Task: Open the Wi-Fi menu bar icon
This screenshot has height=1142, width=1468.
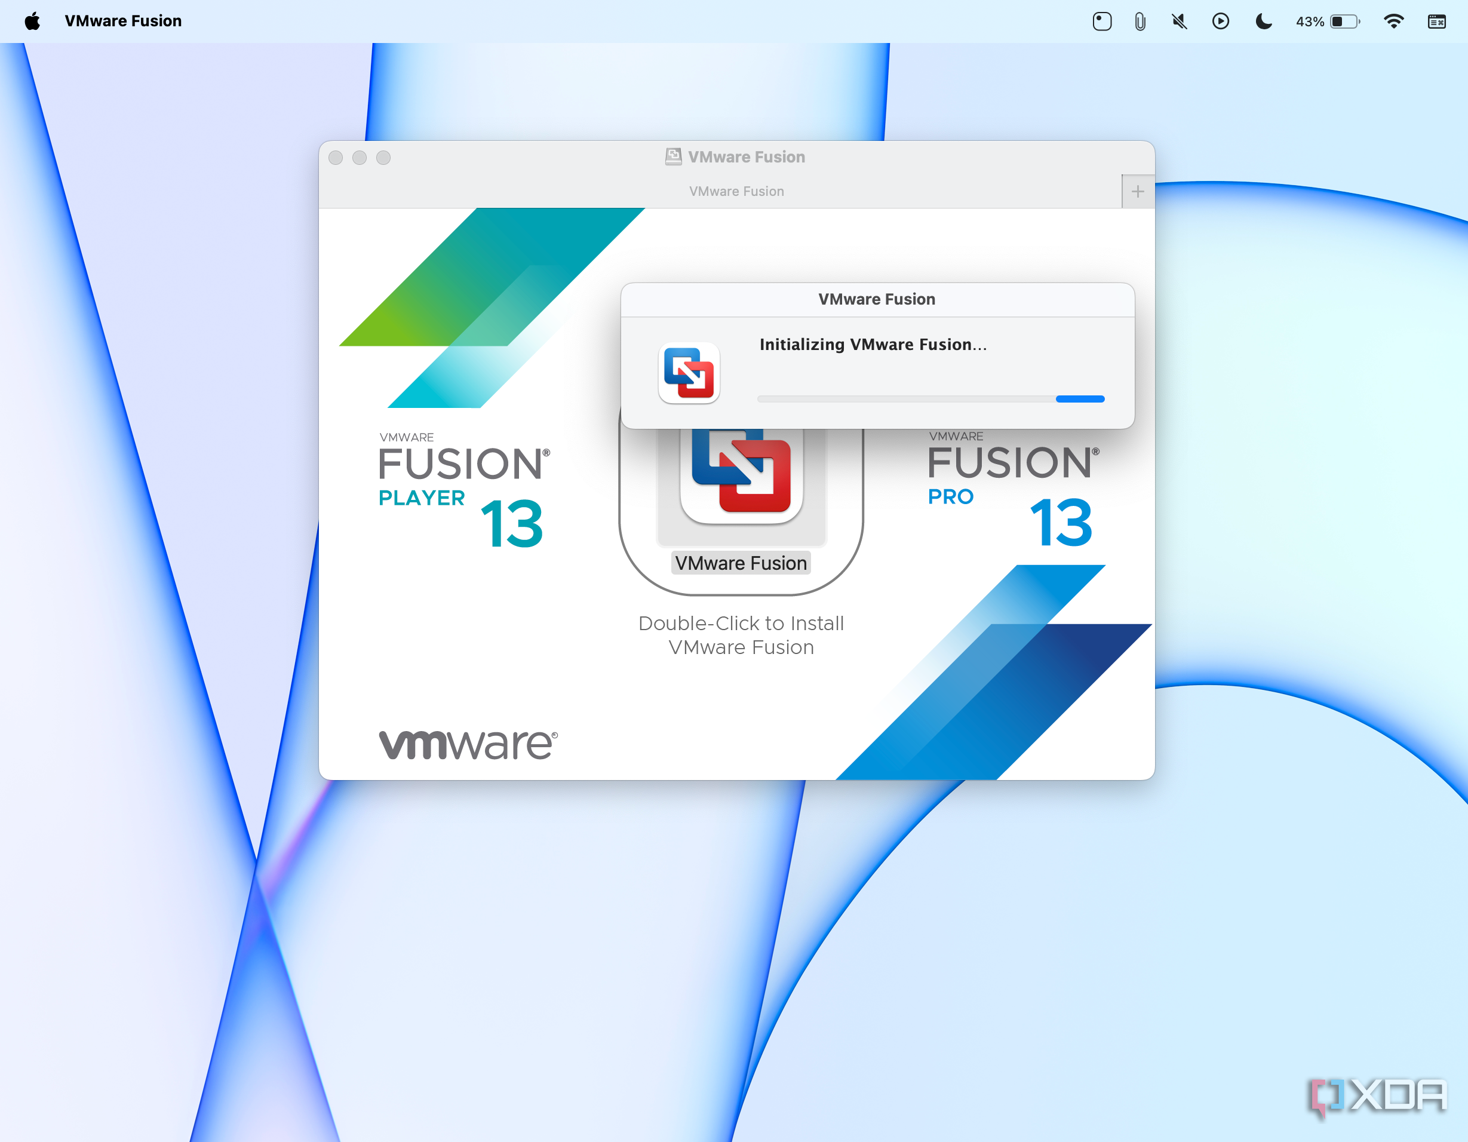Action: pos(1393,22)
